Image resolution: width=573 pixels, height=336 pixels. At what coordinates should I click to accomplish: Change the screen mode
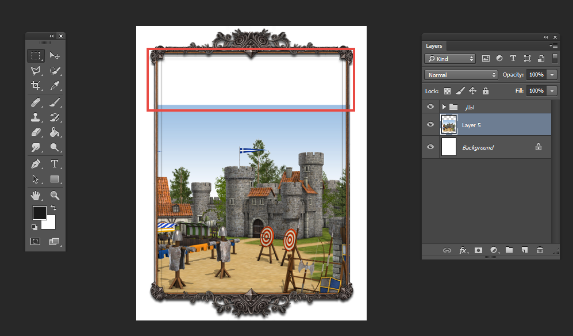click(55, 241)
